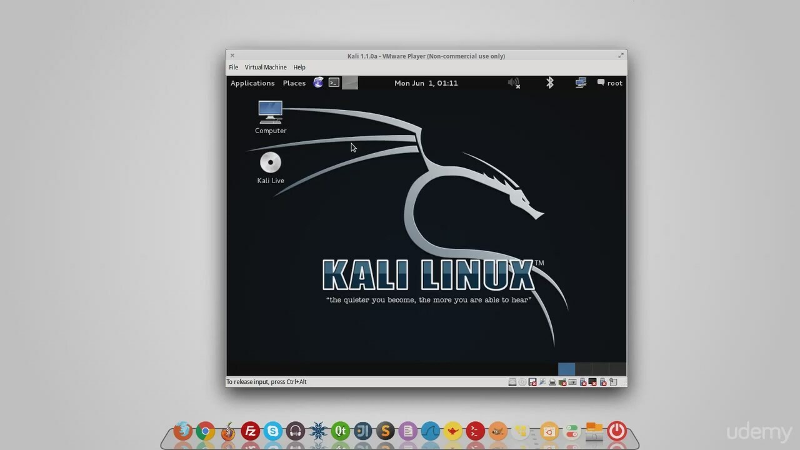Image resolution: width=800 pixels, height=450 pixels.
Task: Click the CD/DVD drive icon in VMware status bar
Action: click(x=522, y=382)
